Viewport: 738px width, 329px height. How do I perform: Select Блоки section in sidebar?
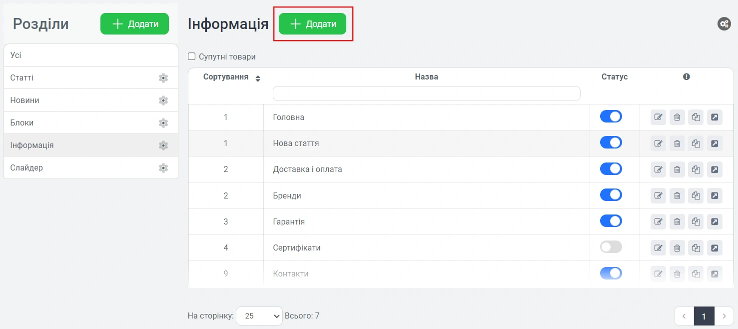22,123
